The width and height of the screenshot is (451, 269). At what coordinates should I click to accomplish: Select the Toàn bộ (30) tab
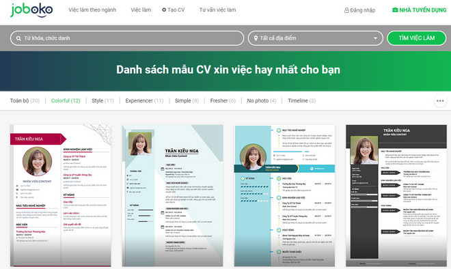click(x=25, y=100)
